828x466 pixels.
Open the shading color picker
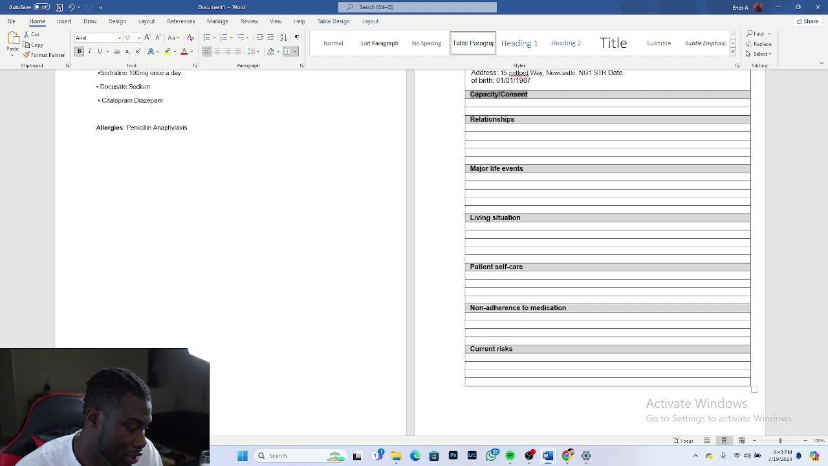click(272, 51)
